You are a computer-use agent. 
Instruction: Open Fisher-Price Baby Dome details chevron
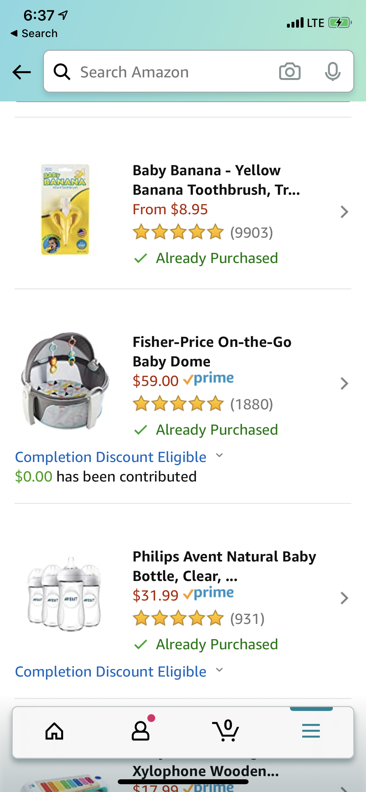tap(344, 384)
